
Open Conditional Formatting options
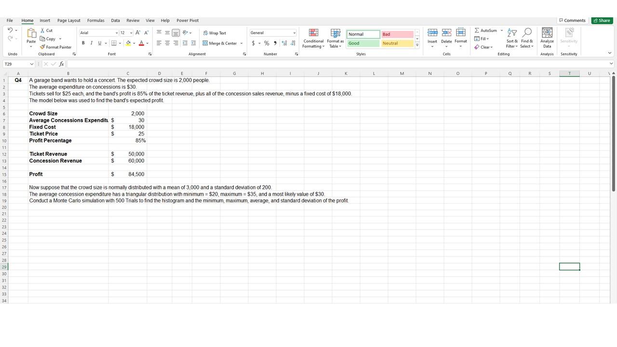point(313,39)
